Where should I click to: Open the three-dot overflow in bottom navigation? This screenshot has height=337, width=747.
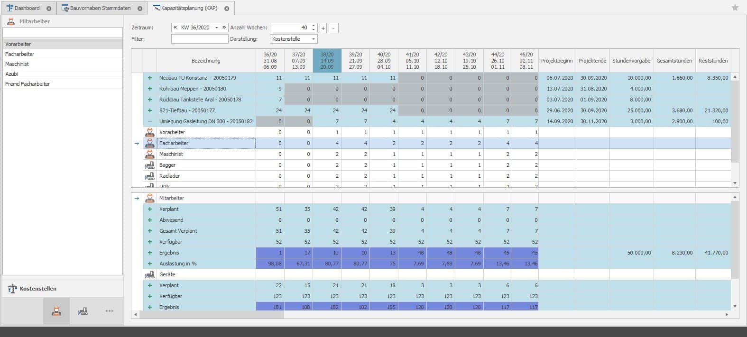(110, 311)
